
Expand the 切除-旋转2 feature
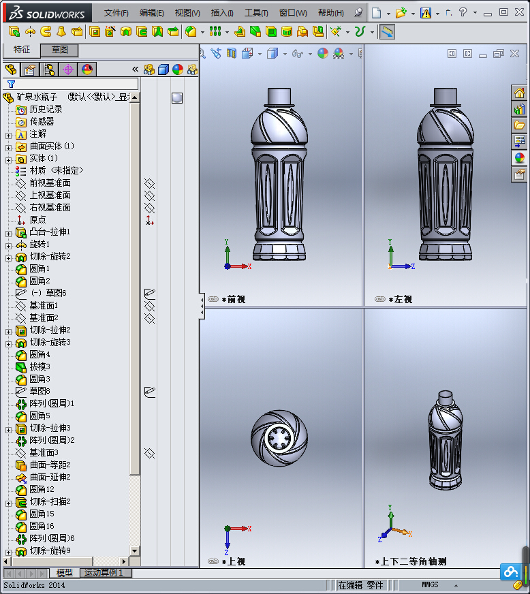point(8,258)
